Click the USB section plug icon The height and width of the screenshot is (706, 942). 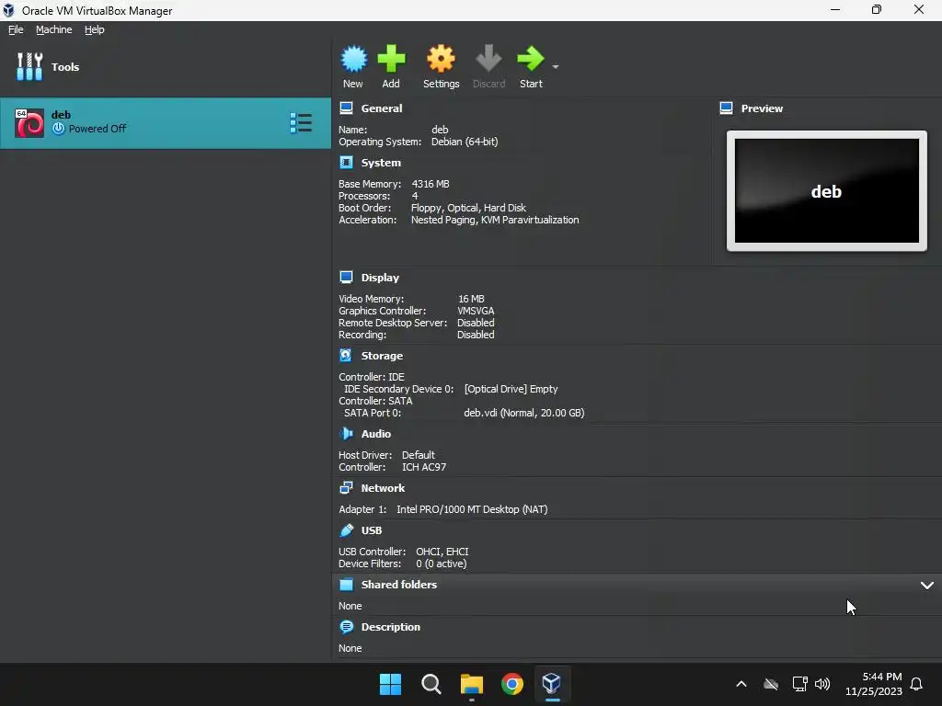coord(346,530)
